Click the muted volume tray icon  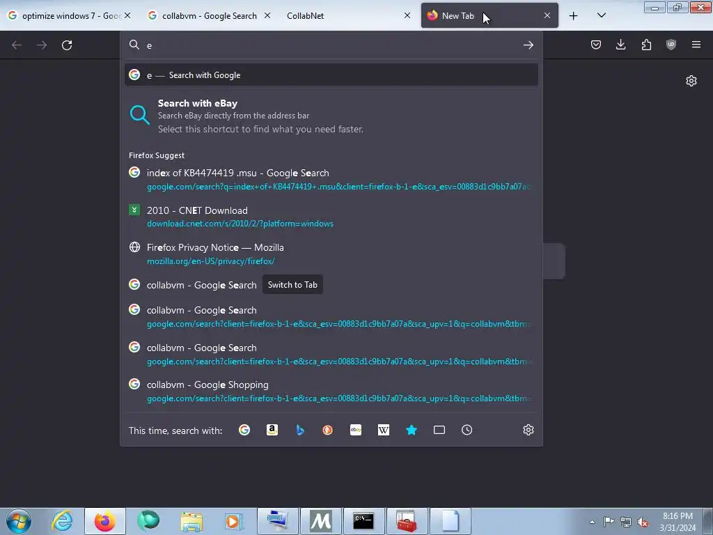coord(643,522)
